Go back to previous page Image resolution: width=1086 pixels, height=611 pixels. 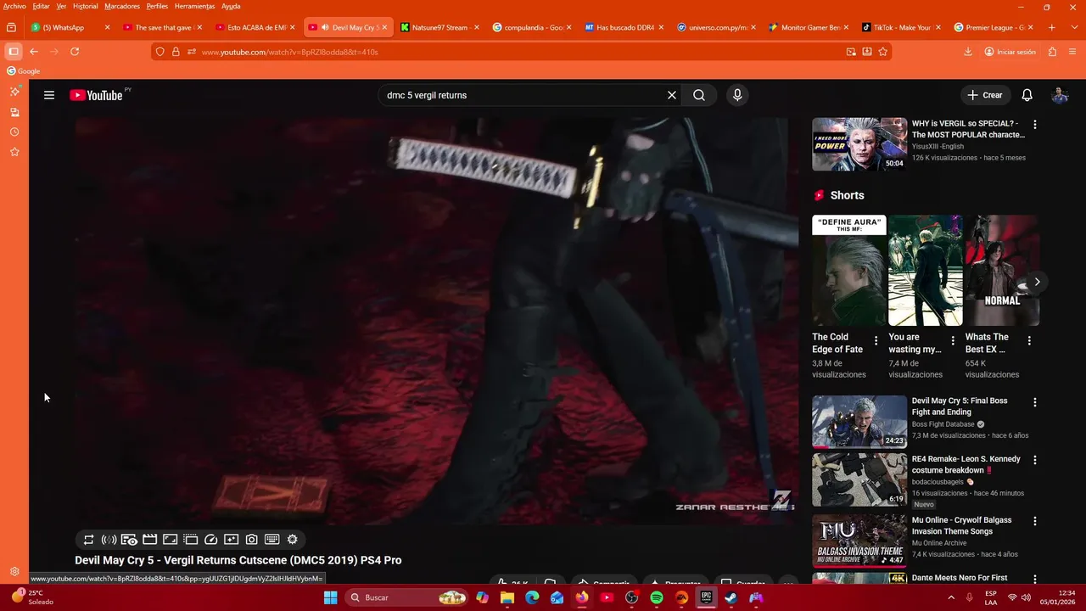(34, 52)
